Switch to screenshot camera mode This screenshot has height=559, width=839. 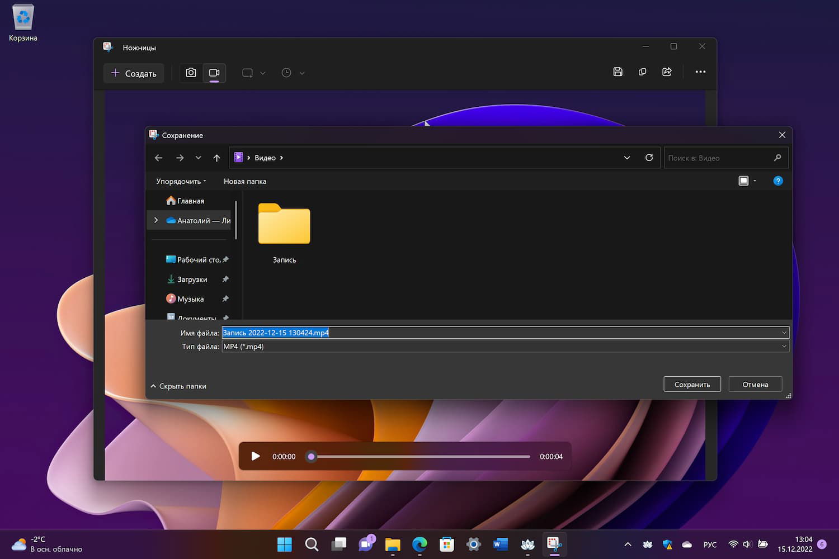click(x=191, y=73)
